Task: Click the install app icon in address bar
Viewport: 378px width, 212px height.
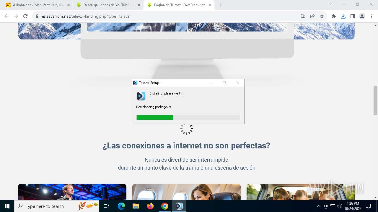Action: coord(303,16)
